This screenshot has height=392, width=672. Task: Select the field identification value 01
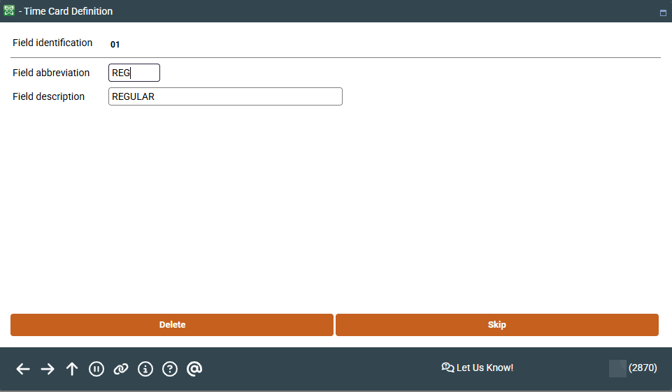[115, 44]
